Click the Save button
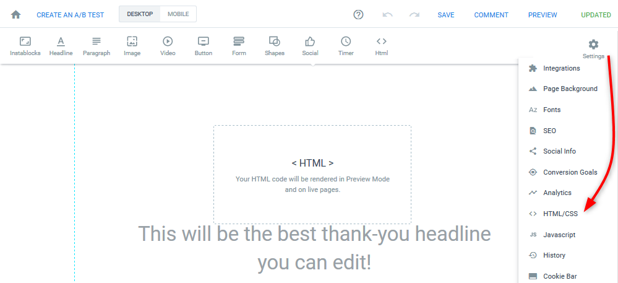618x283 pixels. [446, 15]
